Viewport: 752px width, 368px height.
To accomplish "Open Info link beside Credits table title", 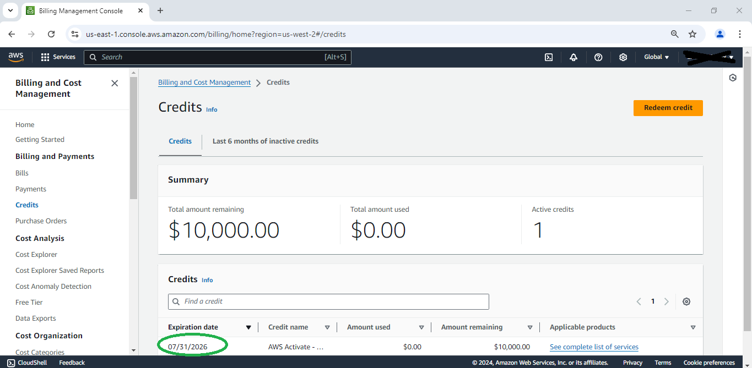I will pos(207,280).
